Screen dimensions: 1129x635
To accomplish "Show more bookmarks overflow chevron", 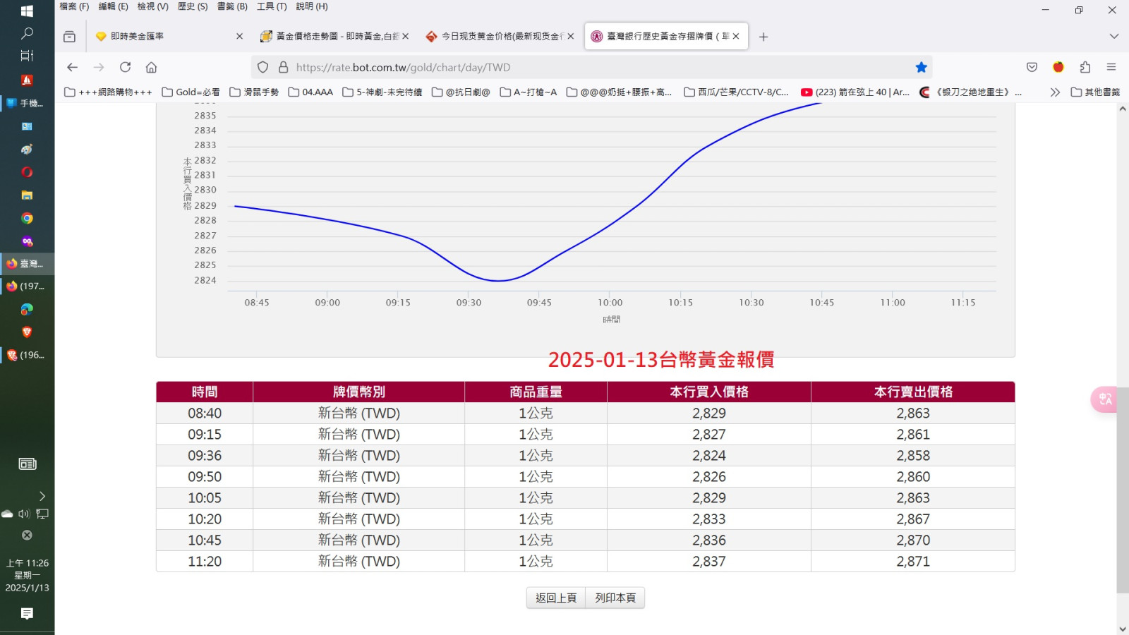I will click(1055, 92).
